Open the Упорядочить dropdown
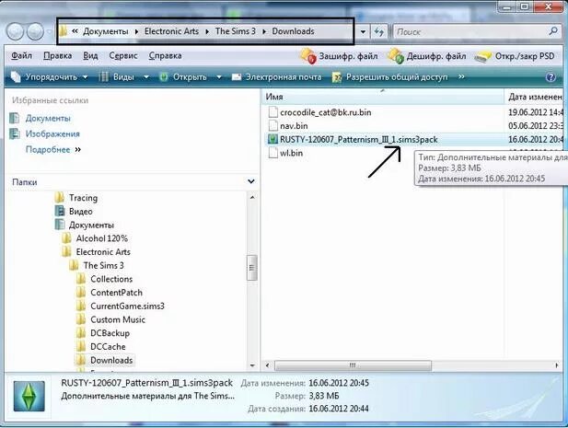The width and height of the screenshot is (568, 428). pyautogui.click(x=50, y=77)
